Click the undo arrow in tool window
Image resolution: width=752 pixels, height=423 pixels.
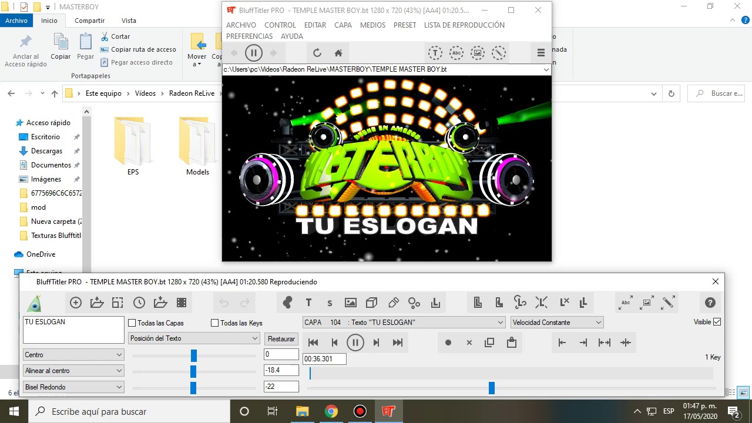pos(224,303)
